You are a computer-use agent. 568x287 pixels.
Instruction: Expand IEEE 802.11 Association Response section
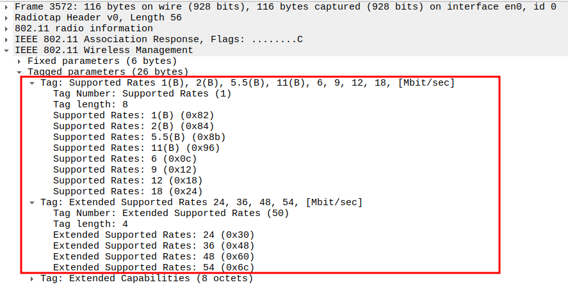(6, 39)
